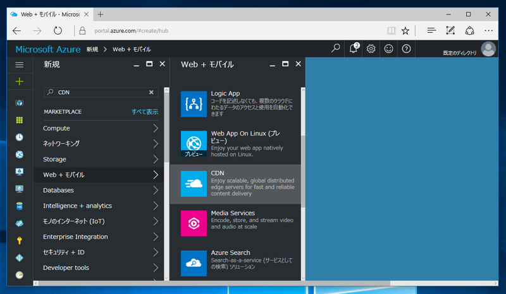
Task: Open the feedback smiley icon
Action: (x=388, y=49)
